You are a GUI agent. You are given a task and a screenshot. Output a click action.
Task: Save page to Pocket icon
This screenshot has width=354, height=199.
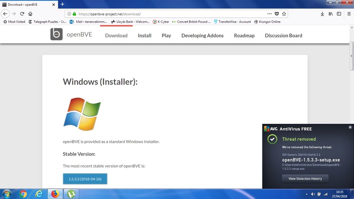coord(277,14)
